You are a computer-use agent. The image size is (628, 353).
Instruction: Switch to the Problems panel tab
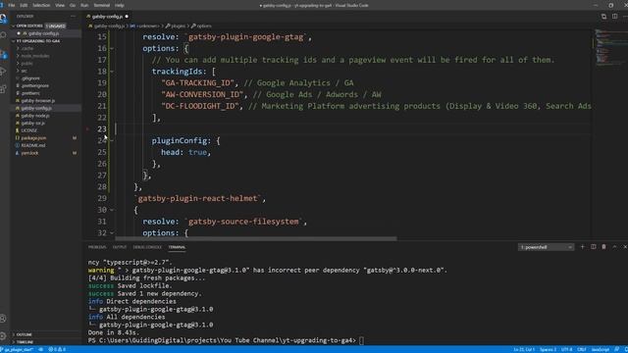pos(97,247)
